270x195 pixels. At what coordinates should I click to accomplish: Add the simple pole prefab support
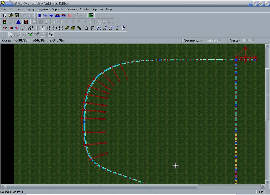(87, 28)
